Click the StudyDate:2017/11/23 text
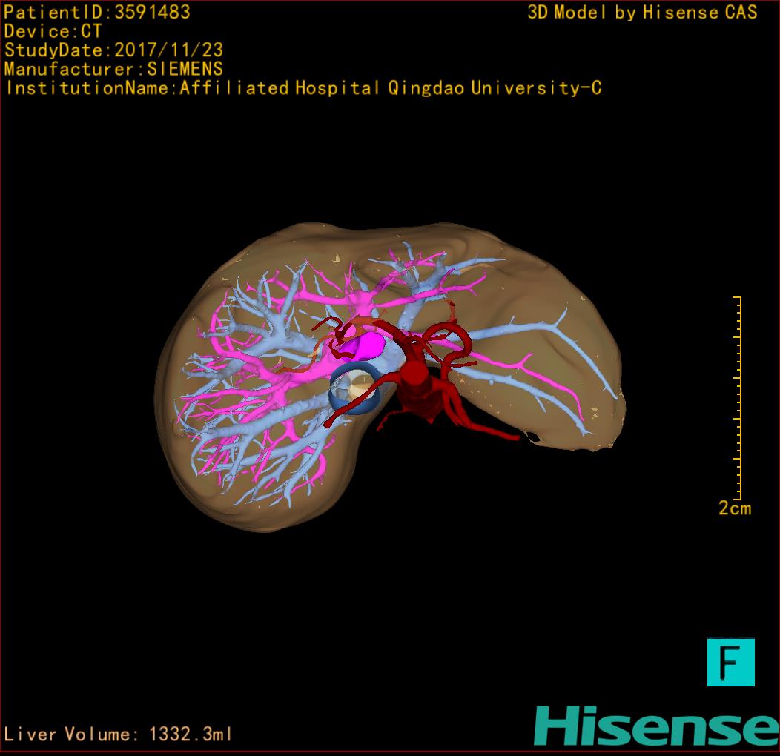Viewport: 780px width, 756px height. coord(113,50)
